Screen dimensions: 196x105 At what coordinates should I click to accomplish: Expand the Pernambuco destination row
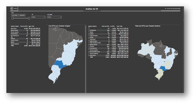[89, 48]
